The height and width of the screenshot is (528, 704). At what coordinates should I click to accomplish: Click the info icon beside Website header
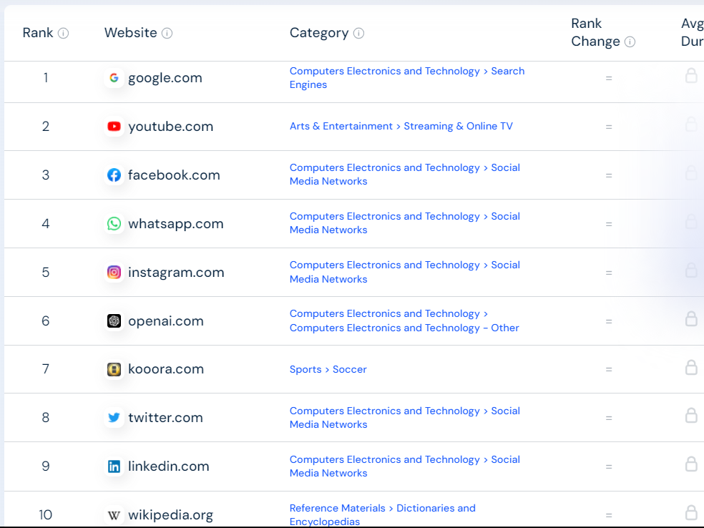tap(167, 33)
